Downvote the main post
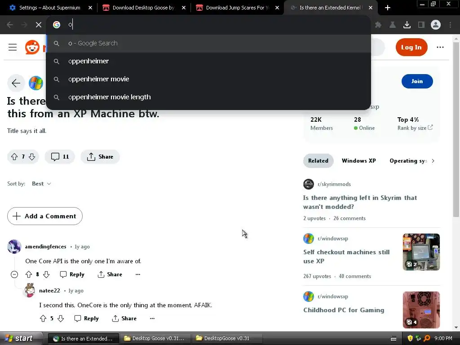 coord(32,157)
